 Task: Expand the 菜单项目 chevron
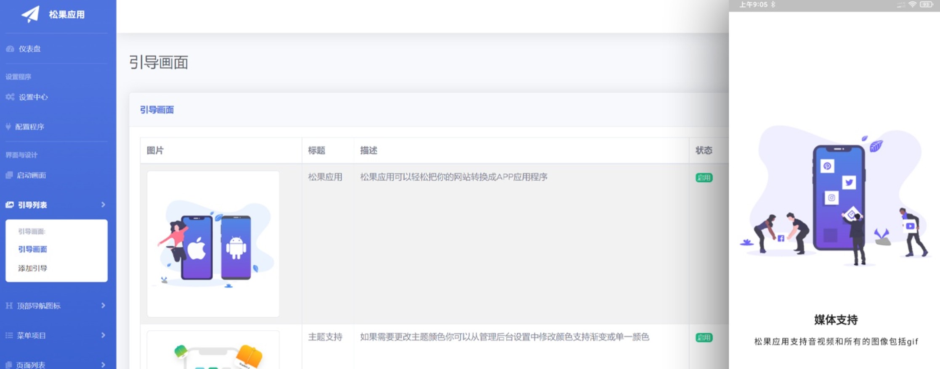pos(103,335)
